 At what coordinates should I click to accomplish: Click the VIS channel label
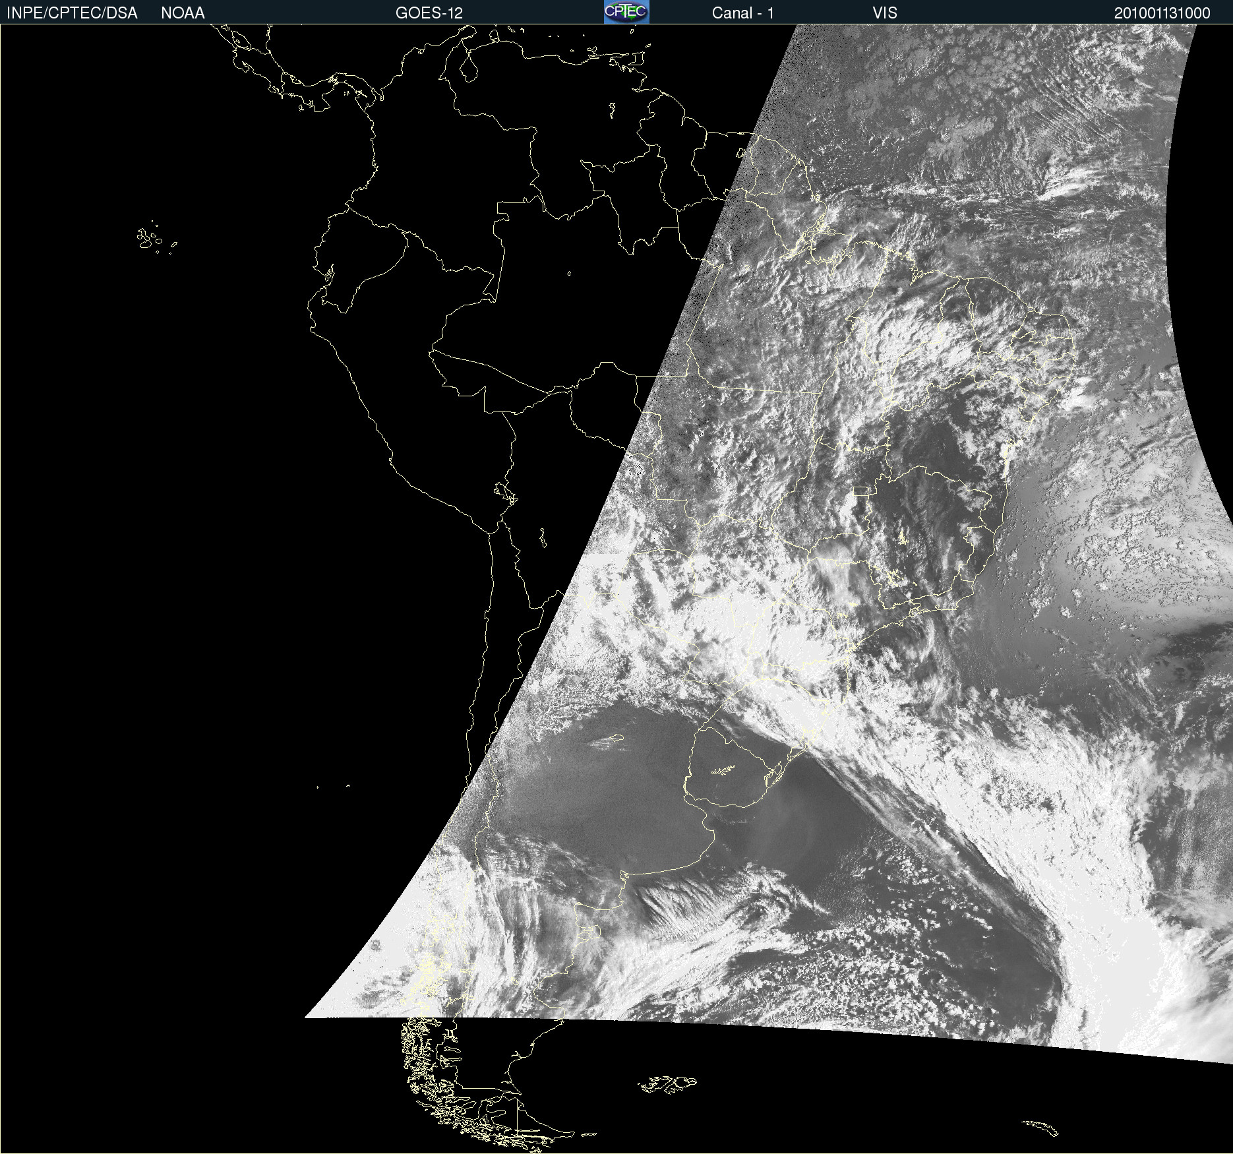(x=885, y=13)
